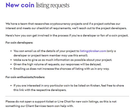Click note "Please do not open a support"
133x112 pixels.
pos(61,104)
